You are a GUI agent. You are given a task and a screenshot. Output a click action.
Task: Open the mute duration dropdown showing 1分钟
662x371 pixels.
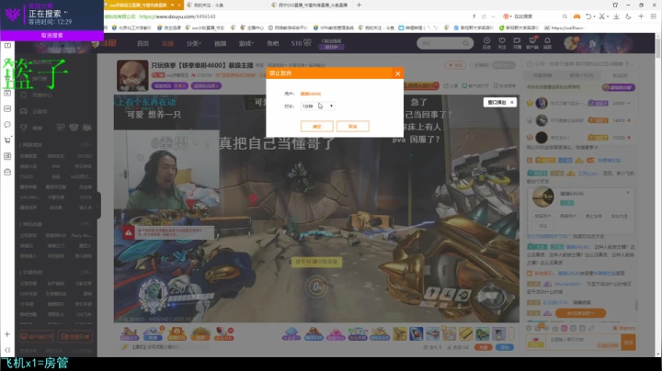tap(317, 106)
